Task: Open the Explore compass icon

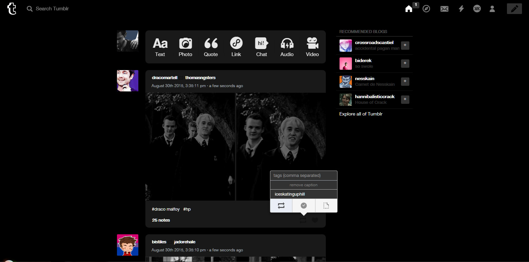Action: [x=426, y=9]
